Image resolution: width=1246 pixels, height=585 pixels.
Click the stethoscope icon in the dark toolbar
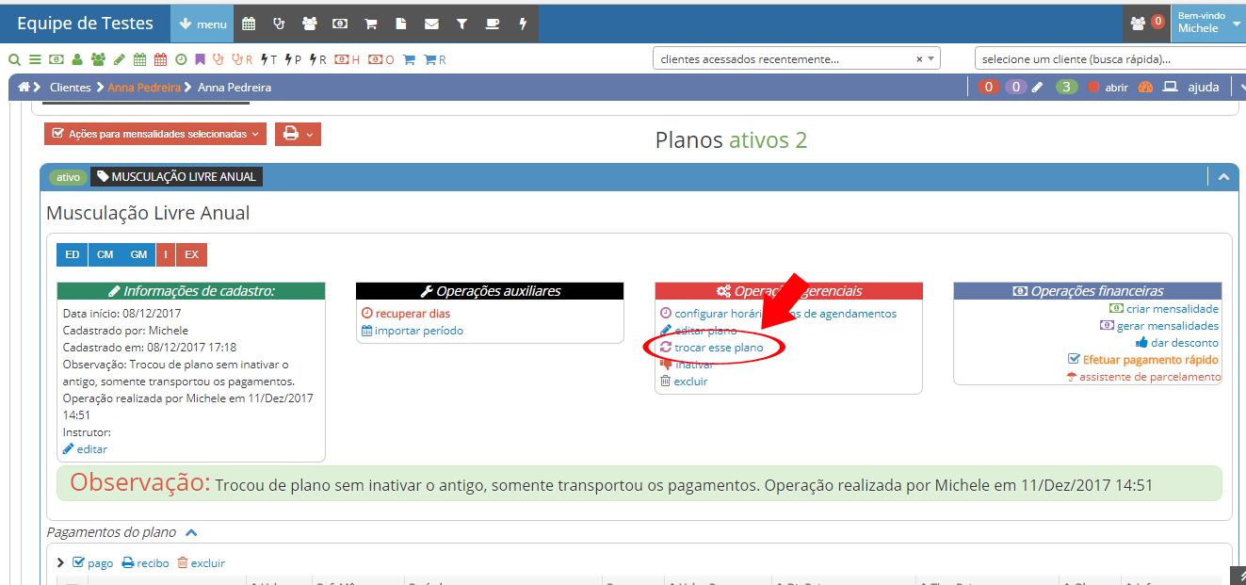(x=279, y=24)
